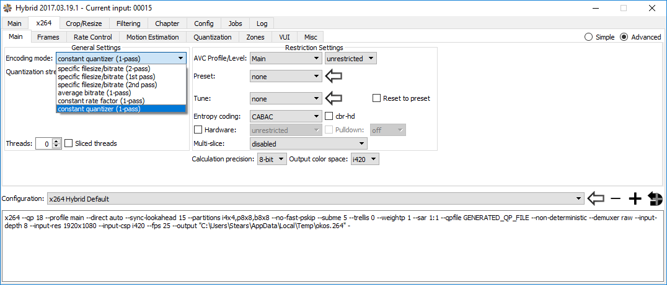Choose average bitrate (1-pass) option
This screenshot has height=285, width=667.
pyautogui.click(x=121, y=93)
